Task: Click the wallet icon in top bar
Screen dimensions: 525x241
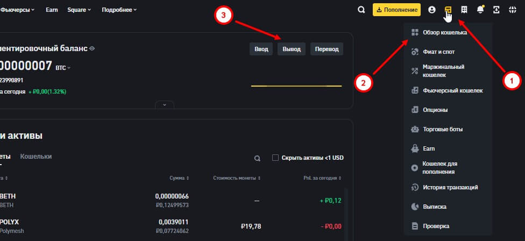Action: [448, 10]
